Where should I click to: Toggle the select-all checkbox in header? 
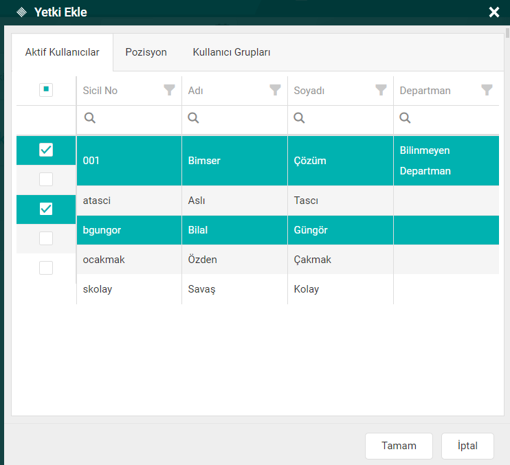tap(46, 90)
